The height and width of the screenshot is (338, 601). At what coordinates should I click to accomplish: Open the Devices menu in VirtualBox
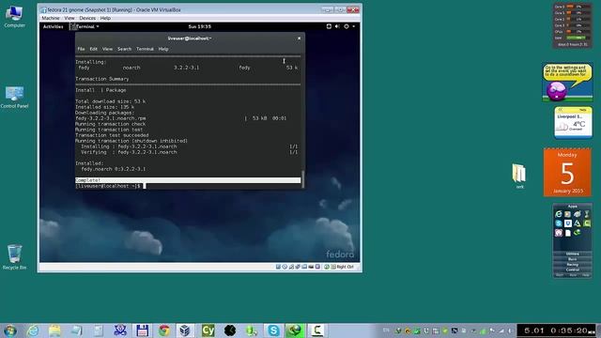click(x=87, y=18)
